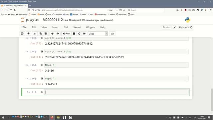Open the Jupyter bookmark in bookmarks bar

coord(33,14)
